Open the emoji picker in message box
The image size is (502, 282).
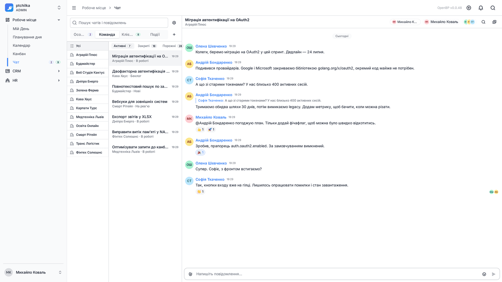pos(484,274)
